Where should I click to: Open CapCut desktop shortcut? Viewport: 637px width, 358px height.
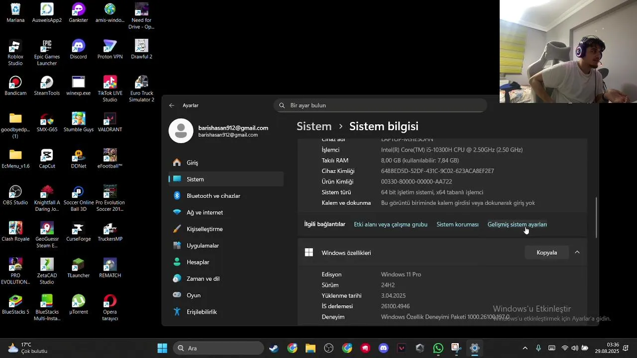[x=47, y=159]
